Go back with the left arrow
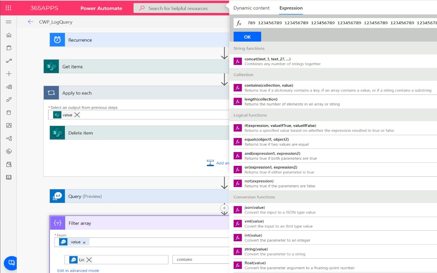Image resolution: width=437 pixels, height=273 pixels. coord(31,22)
